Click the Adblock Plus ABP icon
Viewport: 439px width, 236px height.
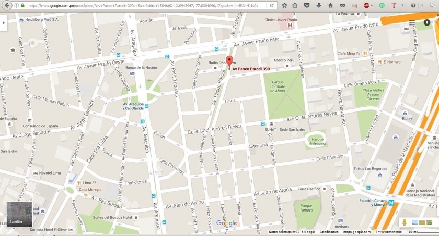point(367,5)
